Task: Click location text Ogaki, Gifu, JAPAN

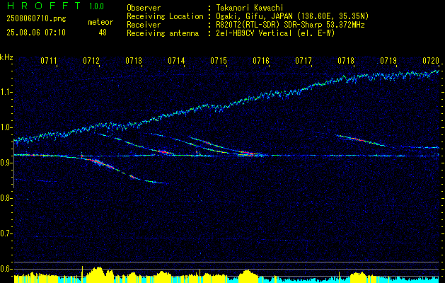Action: pos(253,16)
